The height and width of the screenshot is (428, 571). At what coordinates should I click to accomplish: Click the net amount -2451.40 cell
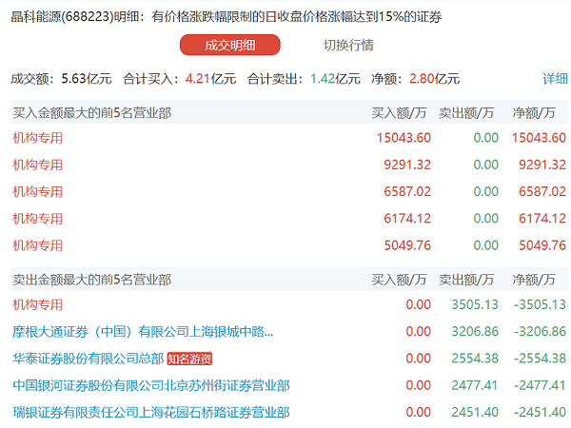[540, 413]
